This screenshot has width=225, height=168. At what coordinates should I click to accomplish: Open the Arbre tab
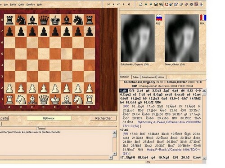(161, 77)
